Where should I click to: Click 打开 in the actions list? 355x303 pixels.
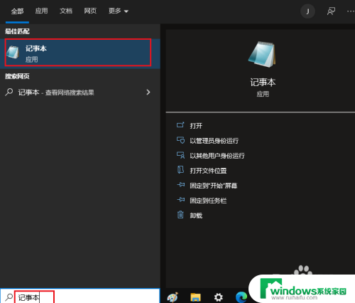click(196, 126)
